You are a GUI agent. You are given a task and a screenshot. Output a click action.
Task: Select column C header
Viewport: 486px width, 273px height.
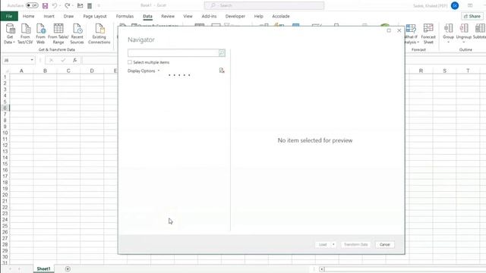(x=68, y=71)
